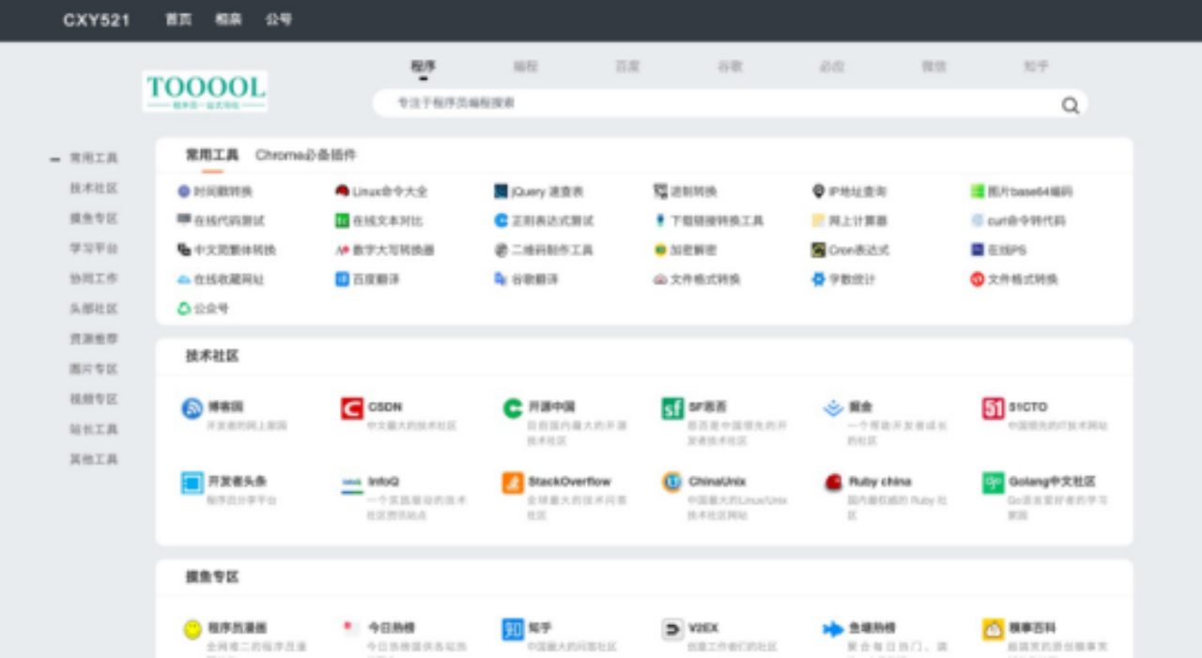Click the StackOverflow icon

tap(512, 482)
